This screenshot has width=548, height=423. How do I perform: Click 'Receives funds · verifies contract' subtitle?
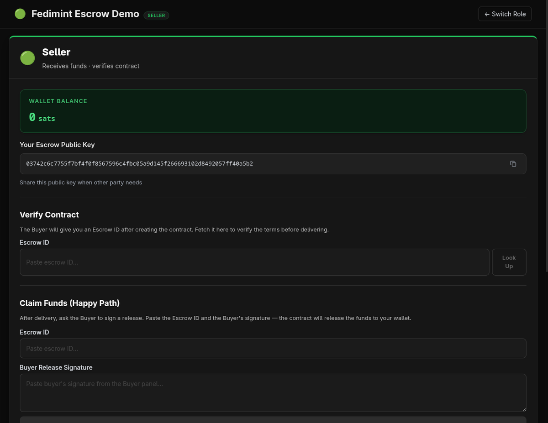coord(91,66)
